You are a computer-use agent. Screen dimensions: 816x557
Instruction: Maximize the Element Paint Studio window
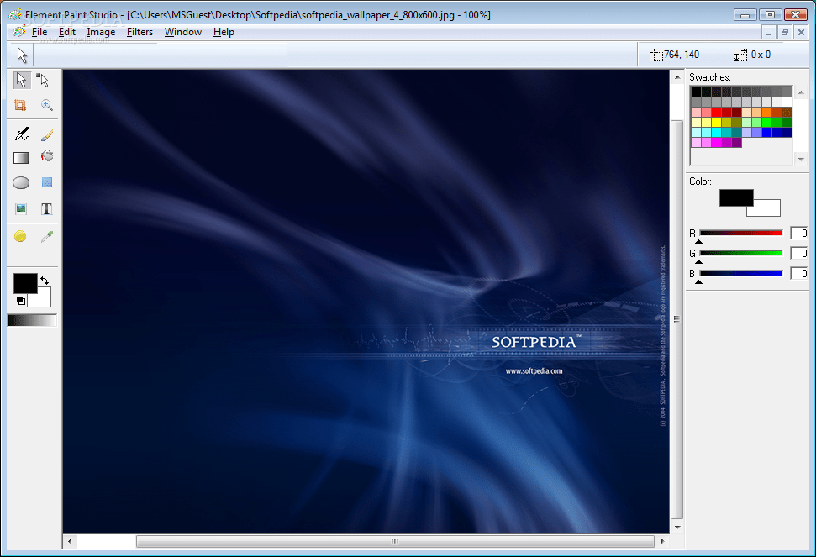pos(771,14)
